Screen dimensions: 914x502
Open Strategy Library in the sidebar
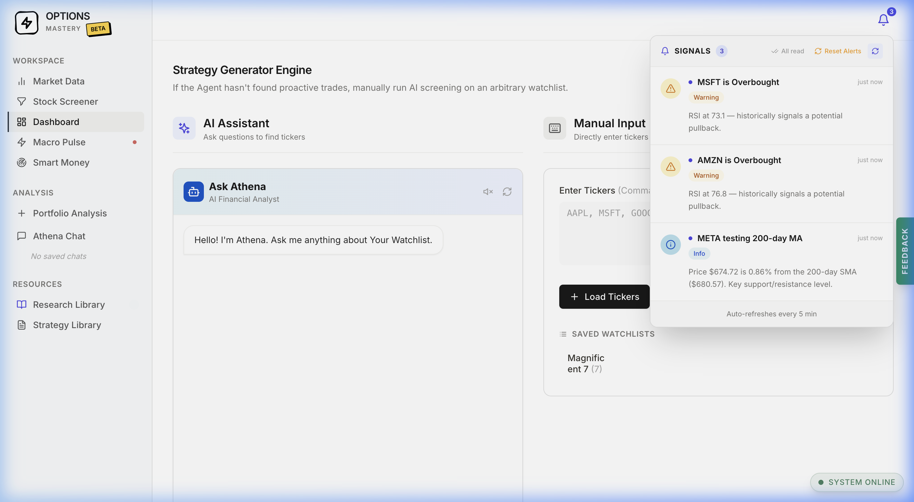click(76, 325)
